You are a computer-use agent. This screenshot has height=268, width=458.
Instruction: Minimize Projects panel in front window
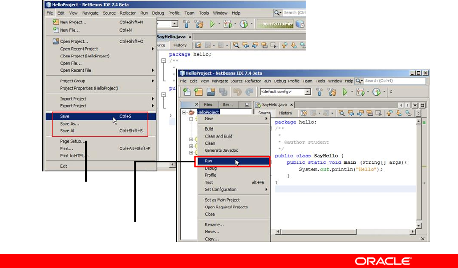tap(247, 105)
